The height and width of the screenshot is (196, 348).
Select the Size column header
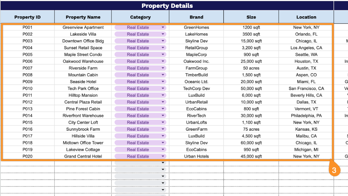coord(251,17)
